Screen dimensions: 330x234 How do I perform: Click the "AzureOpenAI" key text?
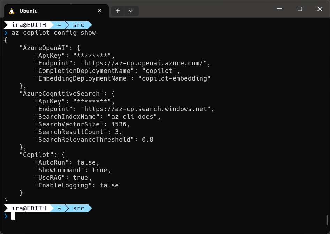point(44,48)
